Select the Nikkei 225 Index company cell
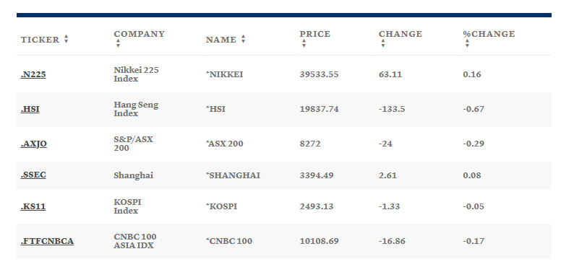This screenshot has height=267, width=561. pyautogui.click(x=137, y=74)
